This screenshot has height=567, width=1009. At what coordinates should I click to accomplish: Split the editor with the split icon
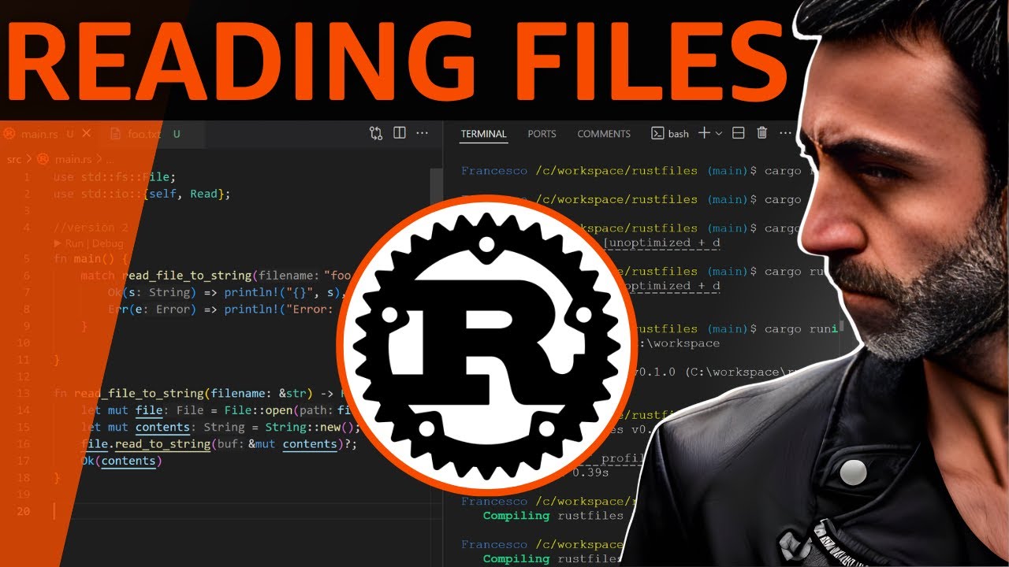click(x=400, y=134)
